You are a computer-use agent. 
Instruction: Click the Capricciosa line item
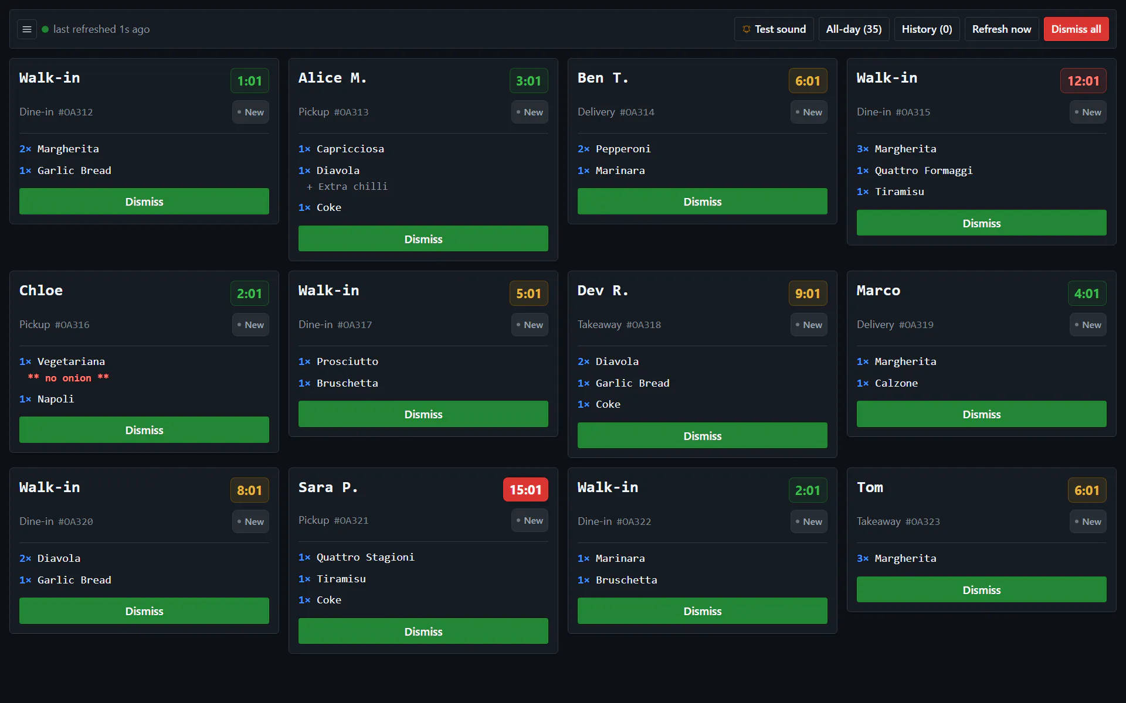[x=350, y=149]
